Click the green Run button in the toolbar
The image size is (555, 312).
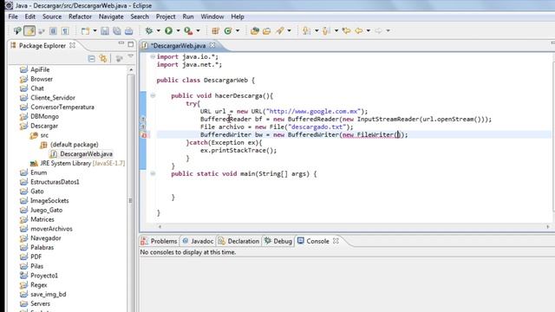point(169,31)
